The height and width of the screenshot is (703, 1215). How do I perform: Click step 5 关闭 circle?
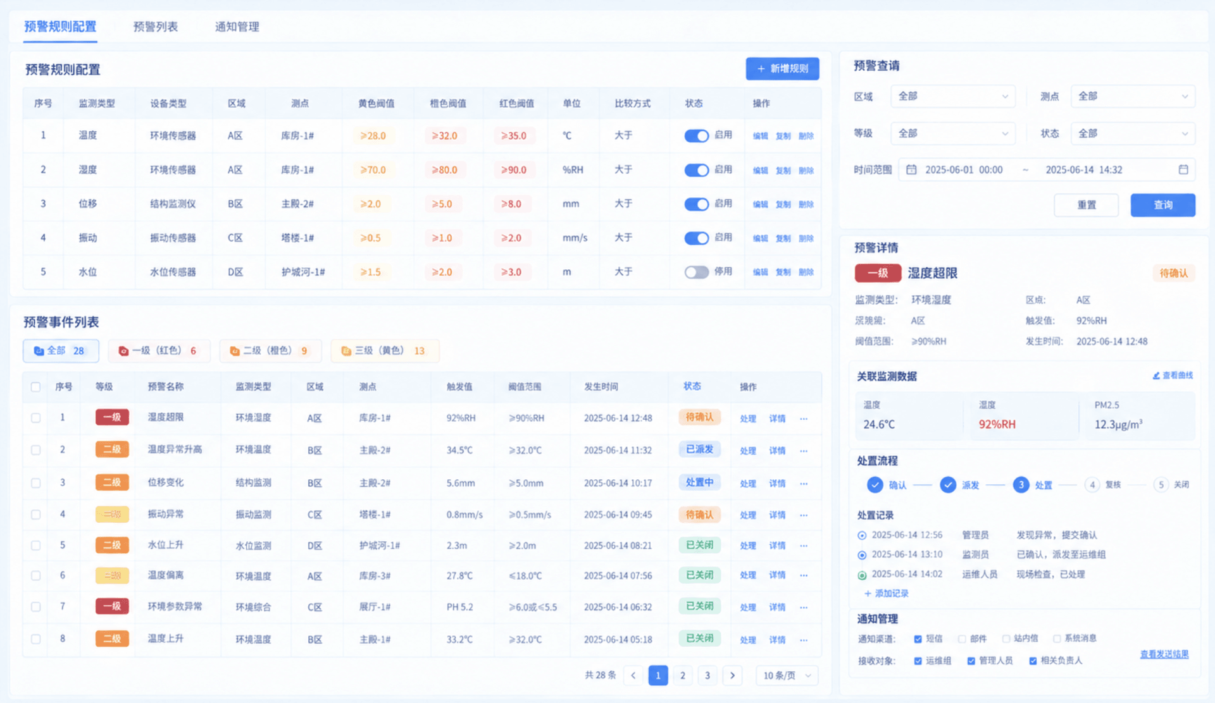(x=1161, y=485)
